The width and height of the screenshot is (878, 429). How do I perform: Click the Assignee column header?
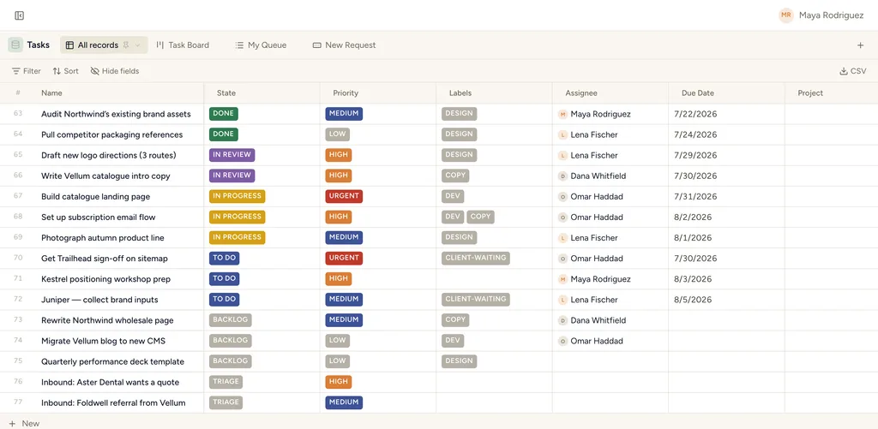coord(581,92)
